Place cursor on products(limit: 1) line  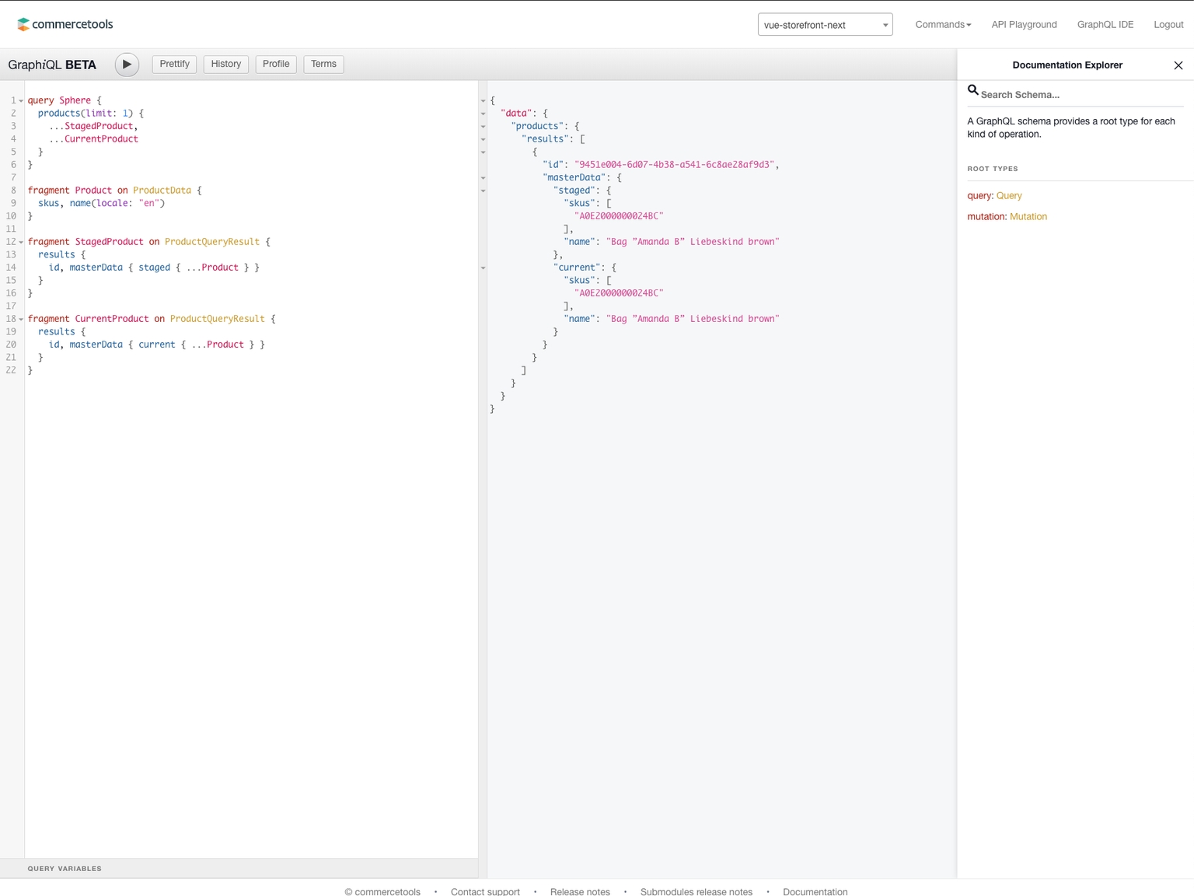[91, 114]
